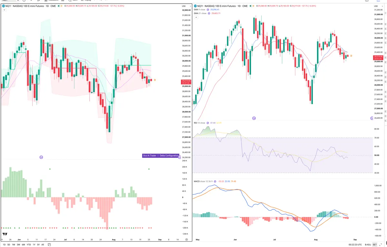Click right chart pane jump circle icon
387x247 pixels.
click(254, 119)
